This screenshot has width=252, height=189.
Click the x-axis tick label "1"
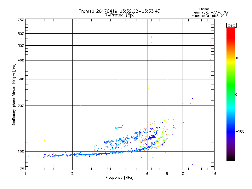[25, 174]
